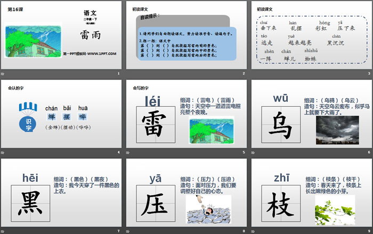Screen dimensions: 373x234
Task: Click the transition star icon under slide 5
Action: [x=128, y=152]
